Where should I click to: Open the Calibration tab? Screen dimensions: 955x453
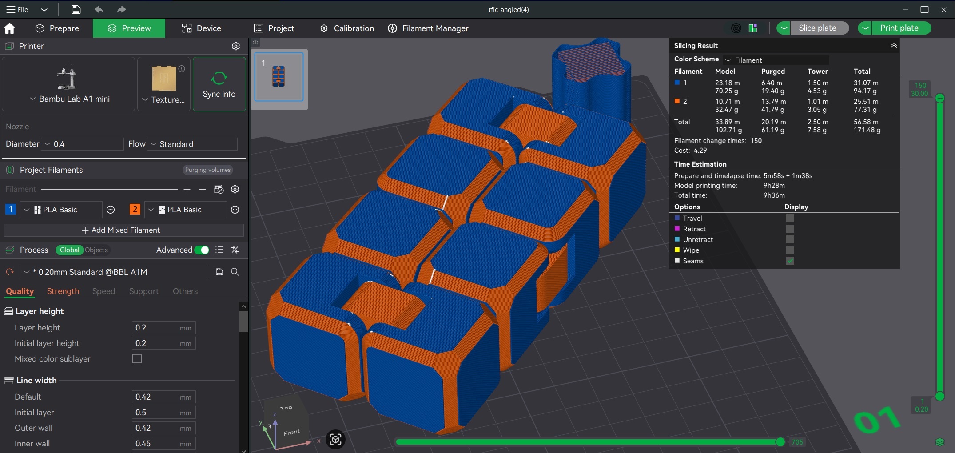pos(347,28)
